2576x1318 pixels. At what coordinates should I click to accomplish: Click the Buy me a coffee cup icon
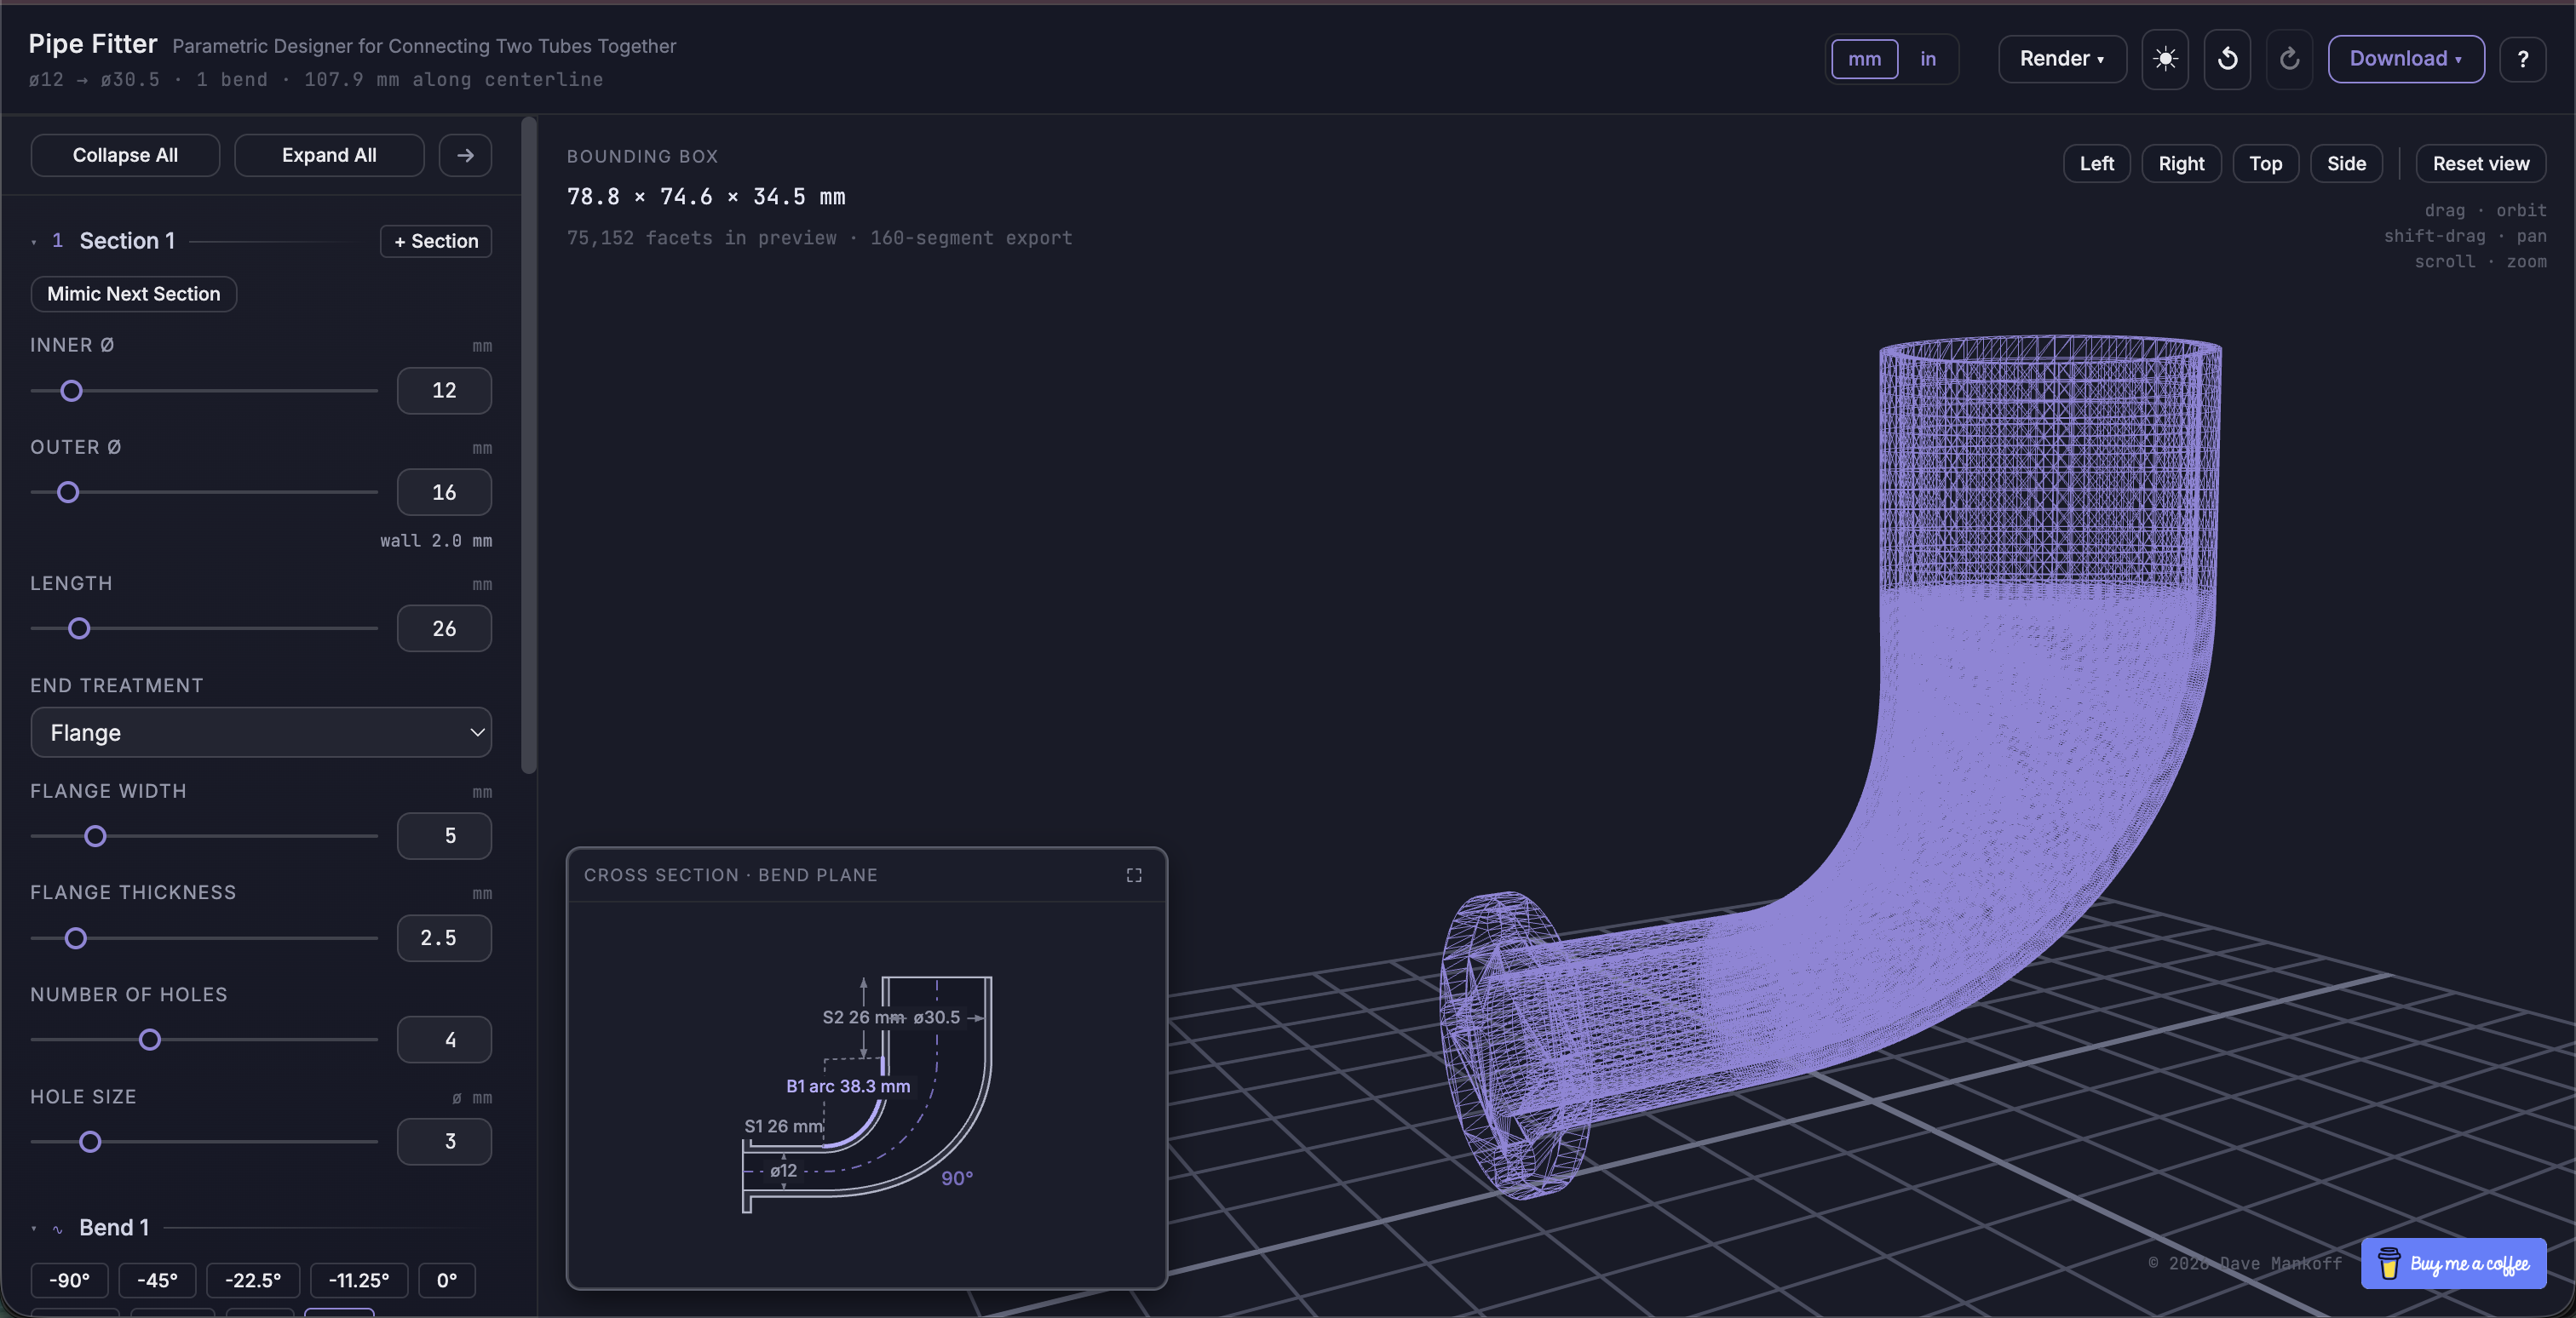[x=2389, y=1263]
